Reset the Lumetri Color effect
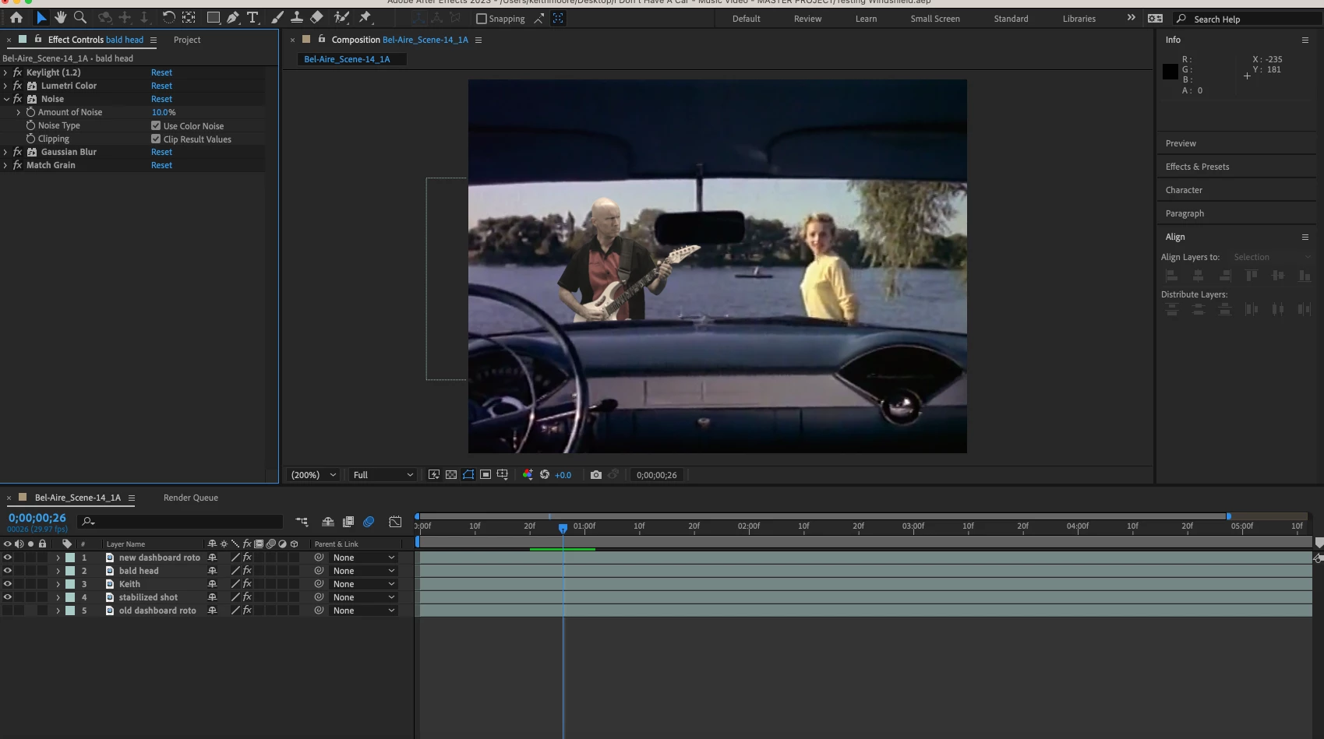Image resolution: width=1324 pixels, height=739 pixels. tap(161, 86)
